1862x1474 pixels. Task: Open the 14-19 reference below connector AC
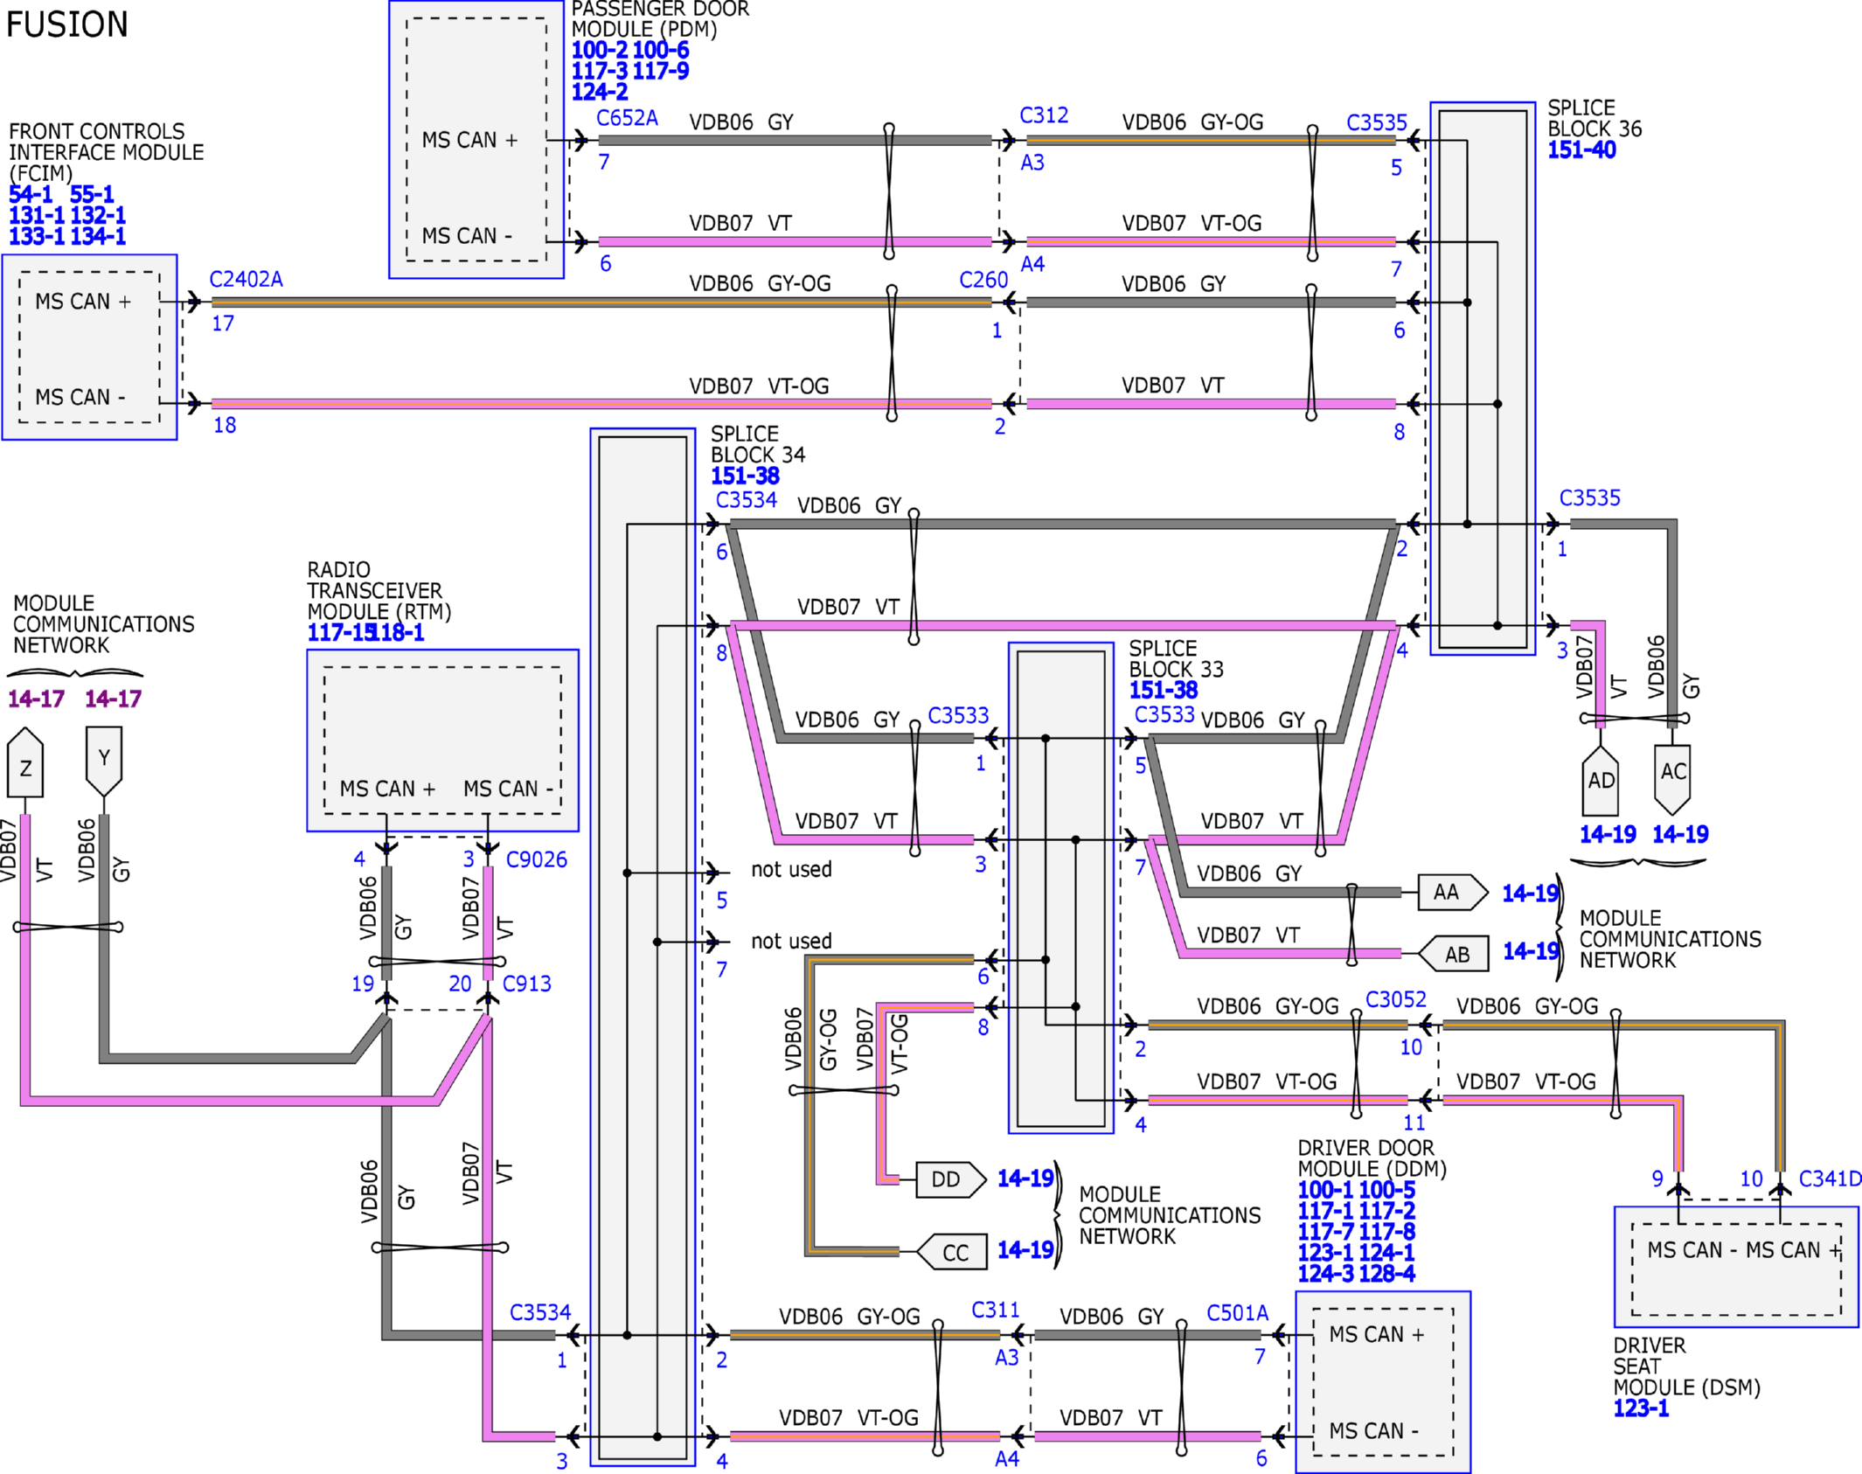tap(1680, 834)
